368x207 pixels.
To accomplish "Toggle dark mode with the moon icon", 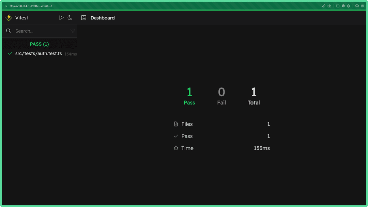I will (x=70, y=18).
